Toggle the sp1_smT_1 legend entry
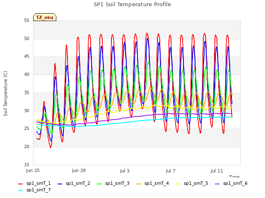The height and width of the screenshot is (198, 265). 34,183
